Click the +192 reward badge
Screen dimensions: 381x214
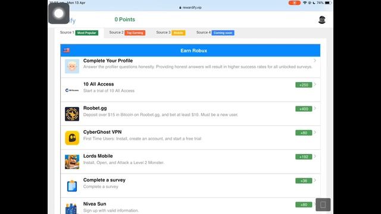pos(304,157)
